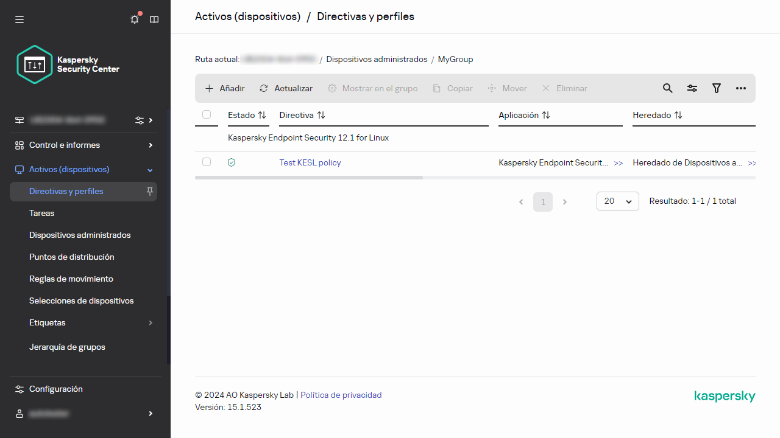Viewport: 780px width, 438px height.
Task: Open server settings sliders icon in sidebar
Action: (x=140, y=120)
